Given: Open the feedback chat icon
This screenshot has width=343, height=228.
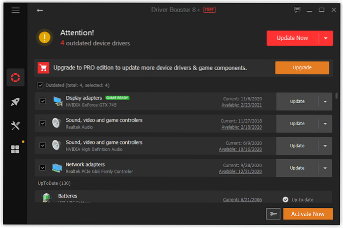Looking at the screenshot, I should coord(297,10).
